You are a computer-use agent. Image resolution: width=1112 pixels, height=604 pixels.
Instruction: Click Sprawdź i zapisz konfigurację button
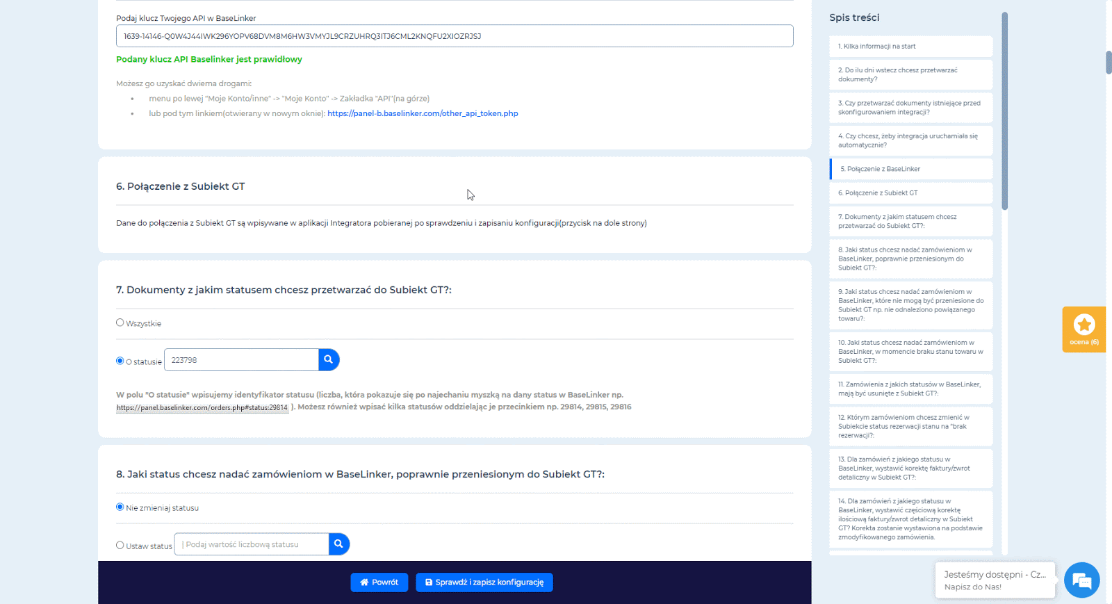coord(484,582)
